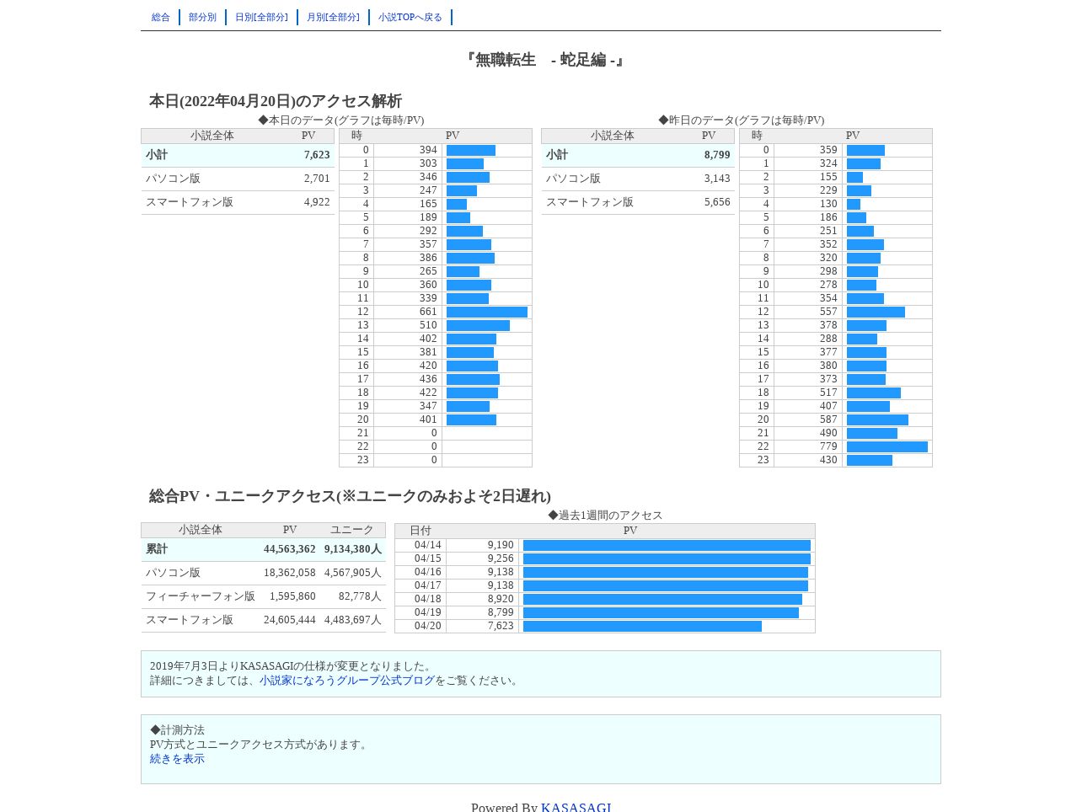
Task: Click yesterday's 22 o'clock PV bar
Action: (887, 446)
